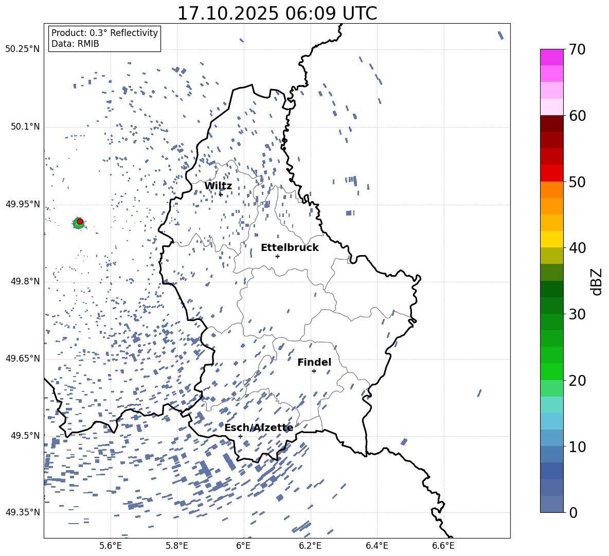Click the Wiltz cross marker

[221, 194]
